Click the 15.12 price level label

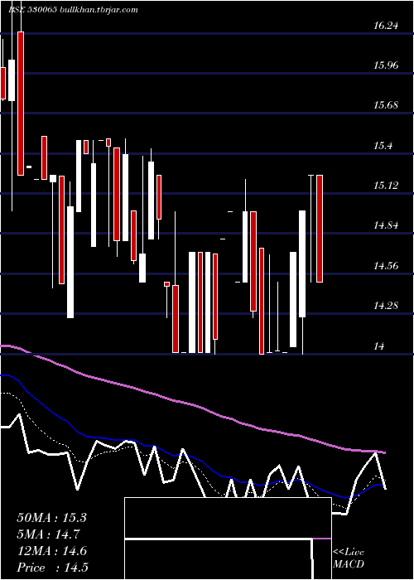[386, 186]
